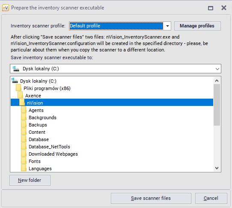Select the Content folder entry
Image resolution: width=232 pixels, height=208 pixels.
(37, 132)
